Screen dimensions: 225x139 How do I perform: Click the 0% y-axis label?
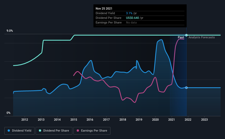8,113
